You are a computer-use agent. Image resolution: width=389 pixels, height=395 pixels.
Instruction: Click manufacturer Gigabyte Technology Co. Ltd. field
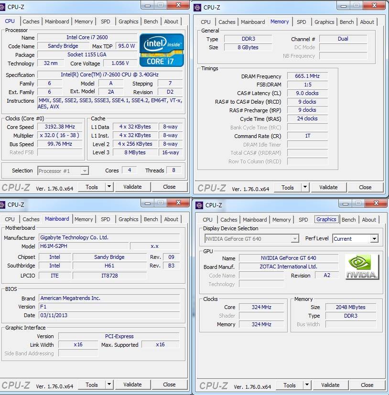point(109,237)
